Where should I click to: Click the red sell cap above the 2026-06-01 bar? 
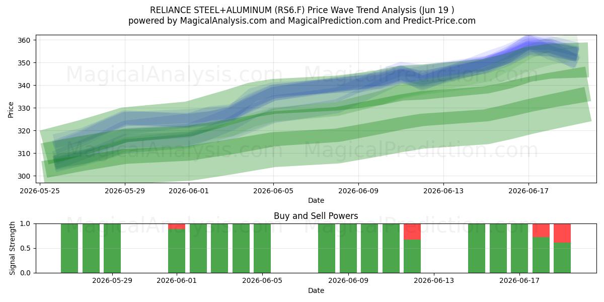tap(177, 226)
